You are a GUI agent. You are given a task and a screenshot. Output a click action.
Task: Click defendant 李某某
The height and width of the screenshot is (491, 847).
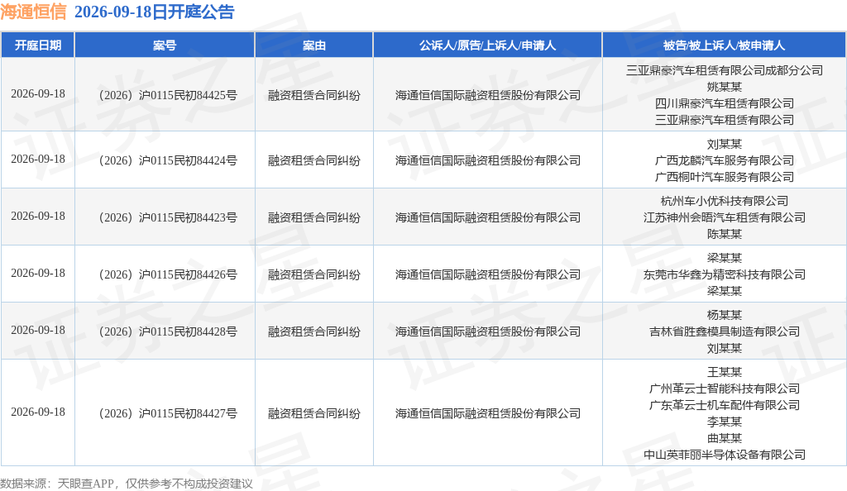[x=725, y=422]
